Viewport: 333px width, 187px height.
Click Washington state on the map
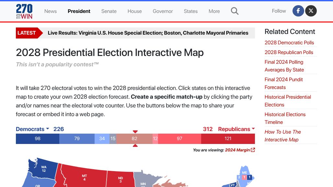(43, 169)
